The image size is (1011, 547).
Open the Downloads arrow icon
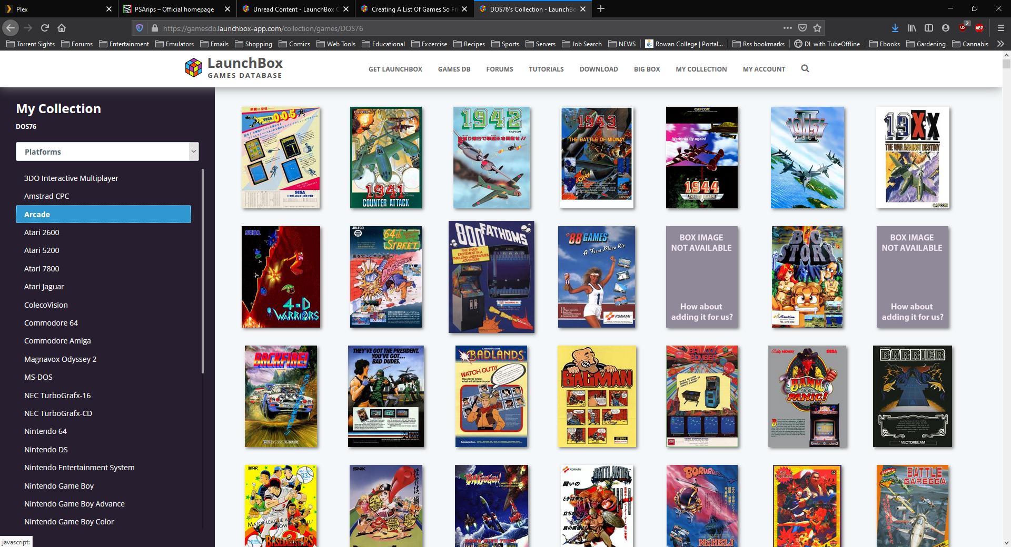pyautogui.click(x=895, y=28)
